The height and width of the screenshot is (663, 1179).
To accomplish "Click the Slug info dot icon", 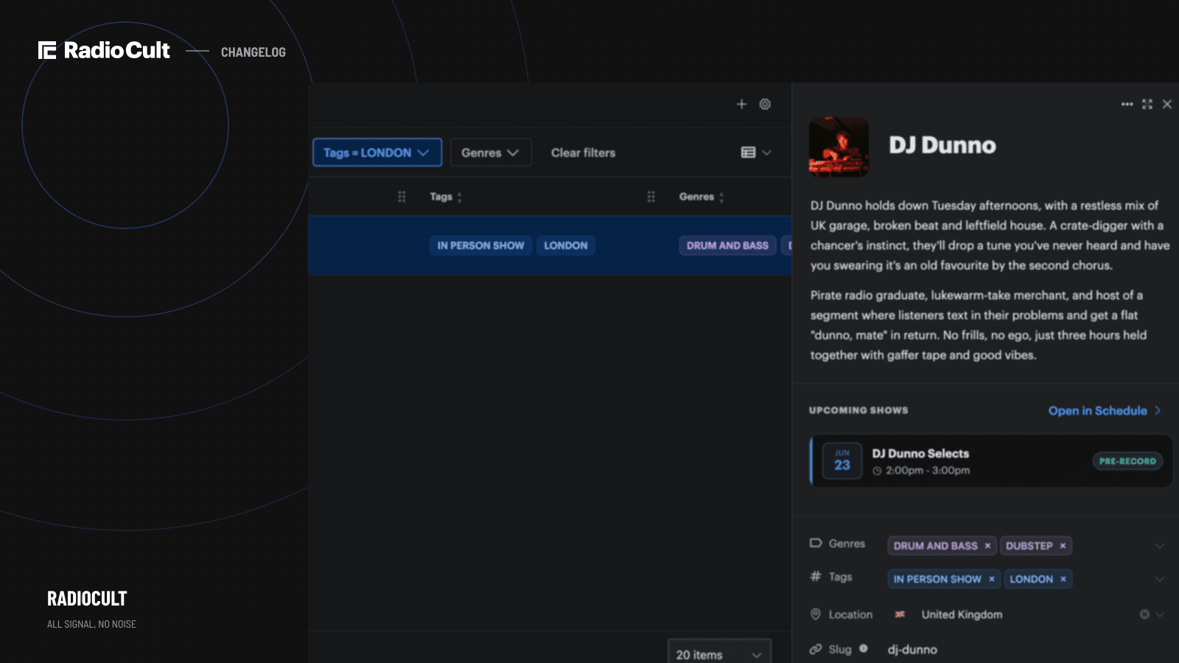I will coord(863,648).
